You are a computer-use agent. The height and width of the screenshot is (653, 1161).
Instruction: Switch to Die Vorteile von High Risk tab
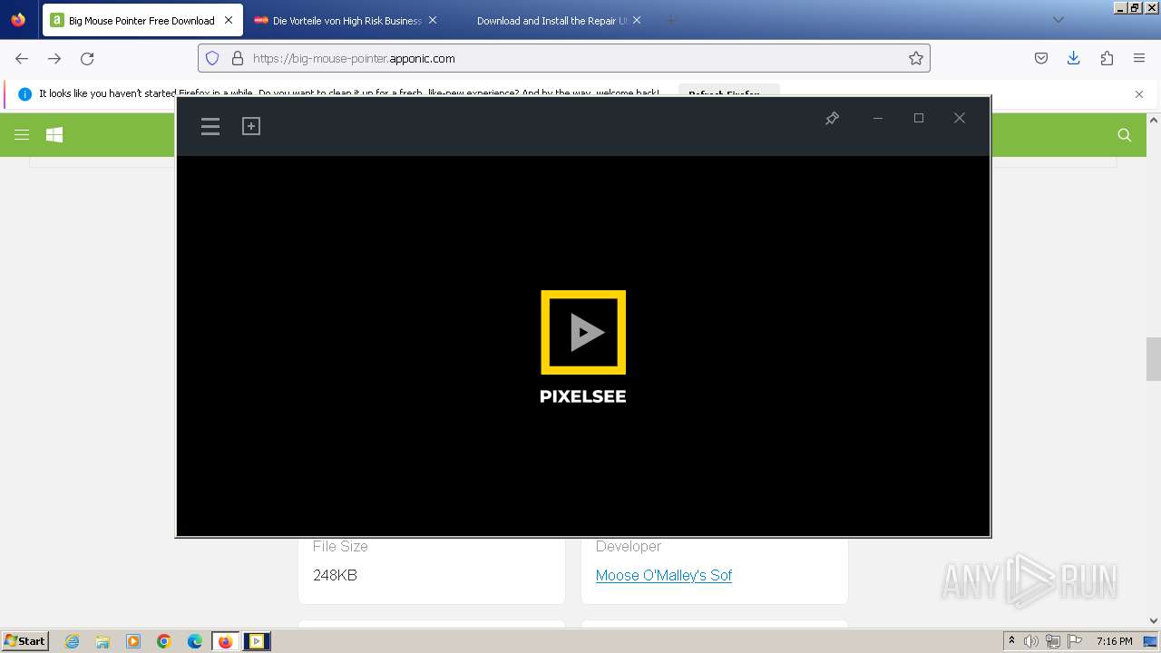pyautogui.click(x=346, y=20)
